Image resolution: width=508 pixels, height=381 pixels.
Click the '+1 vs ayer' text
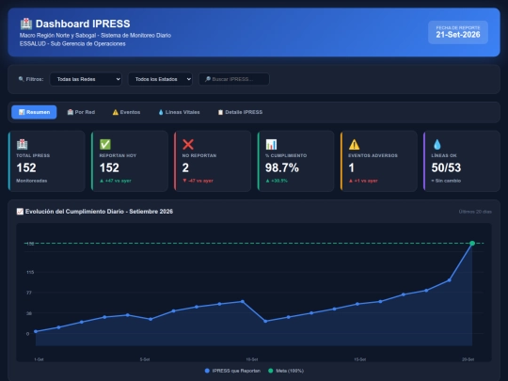[x=363, y=181]
